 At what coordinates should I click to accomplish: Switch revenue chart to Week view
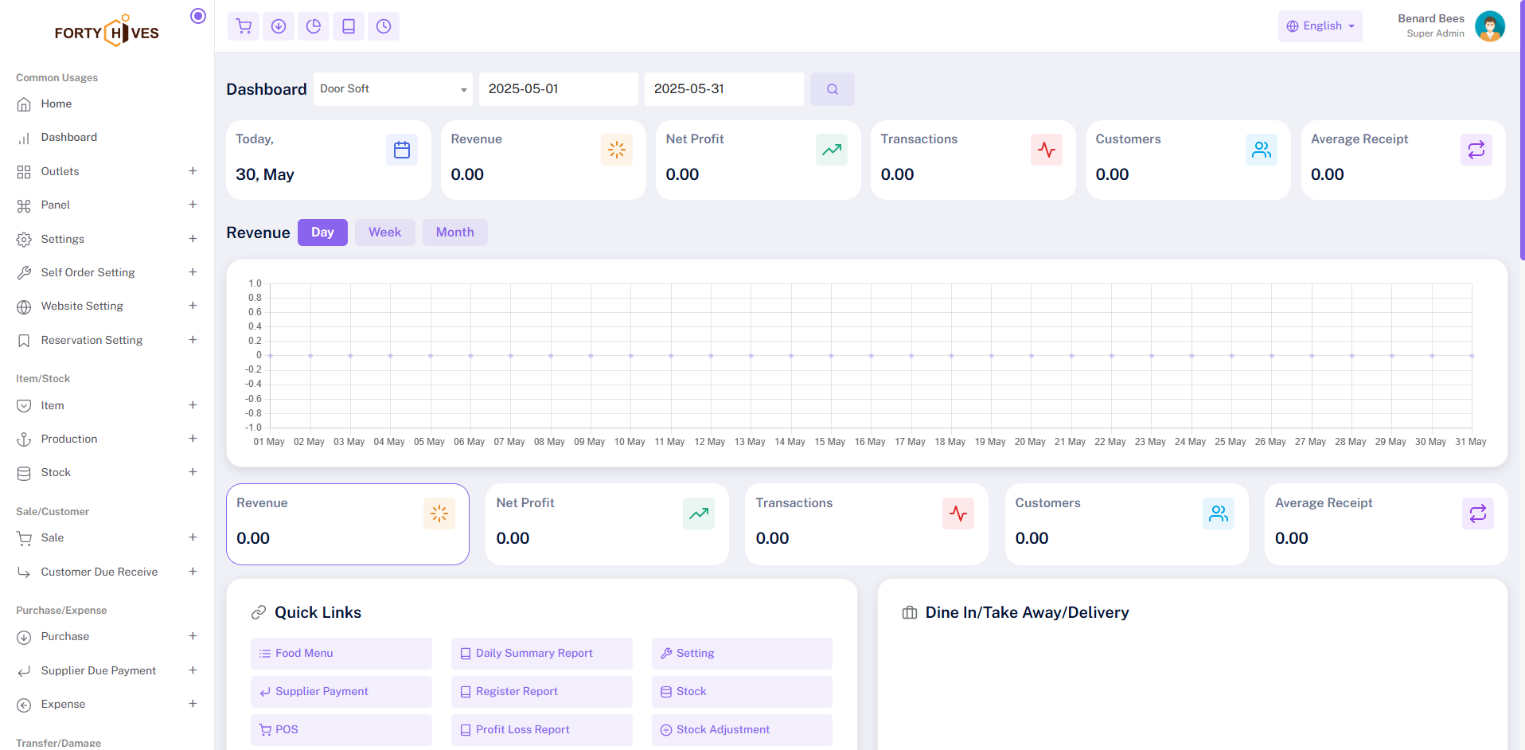384,232
